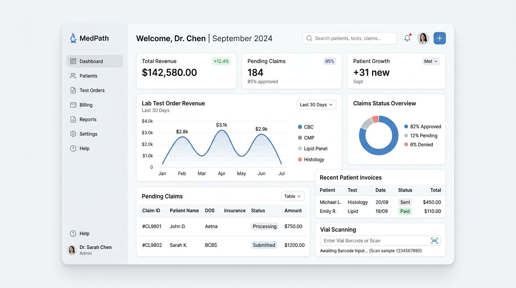Click the 85% badge on Pending Claims card
The width and height of the screenshot is (516, 288).
[x=330, y=61]
